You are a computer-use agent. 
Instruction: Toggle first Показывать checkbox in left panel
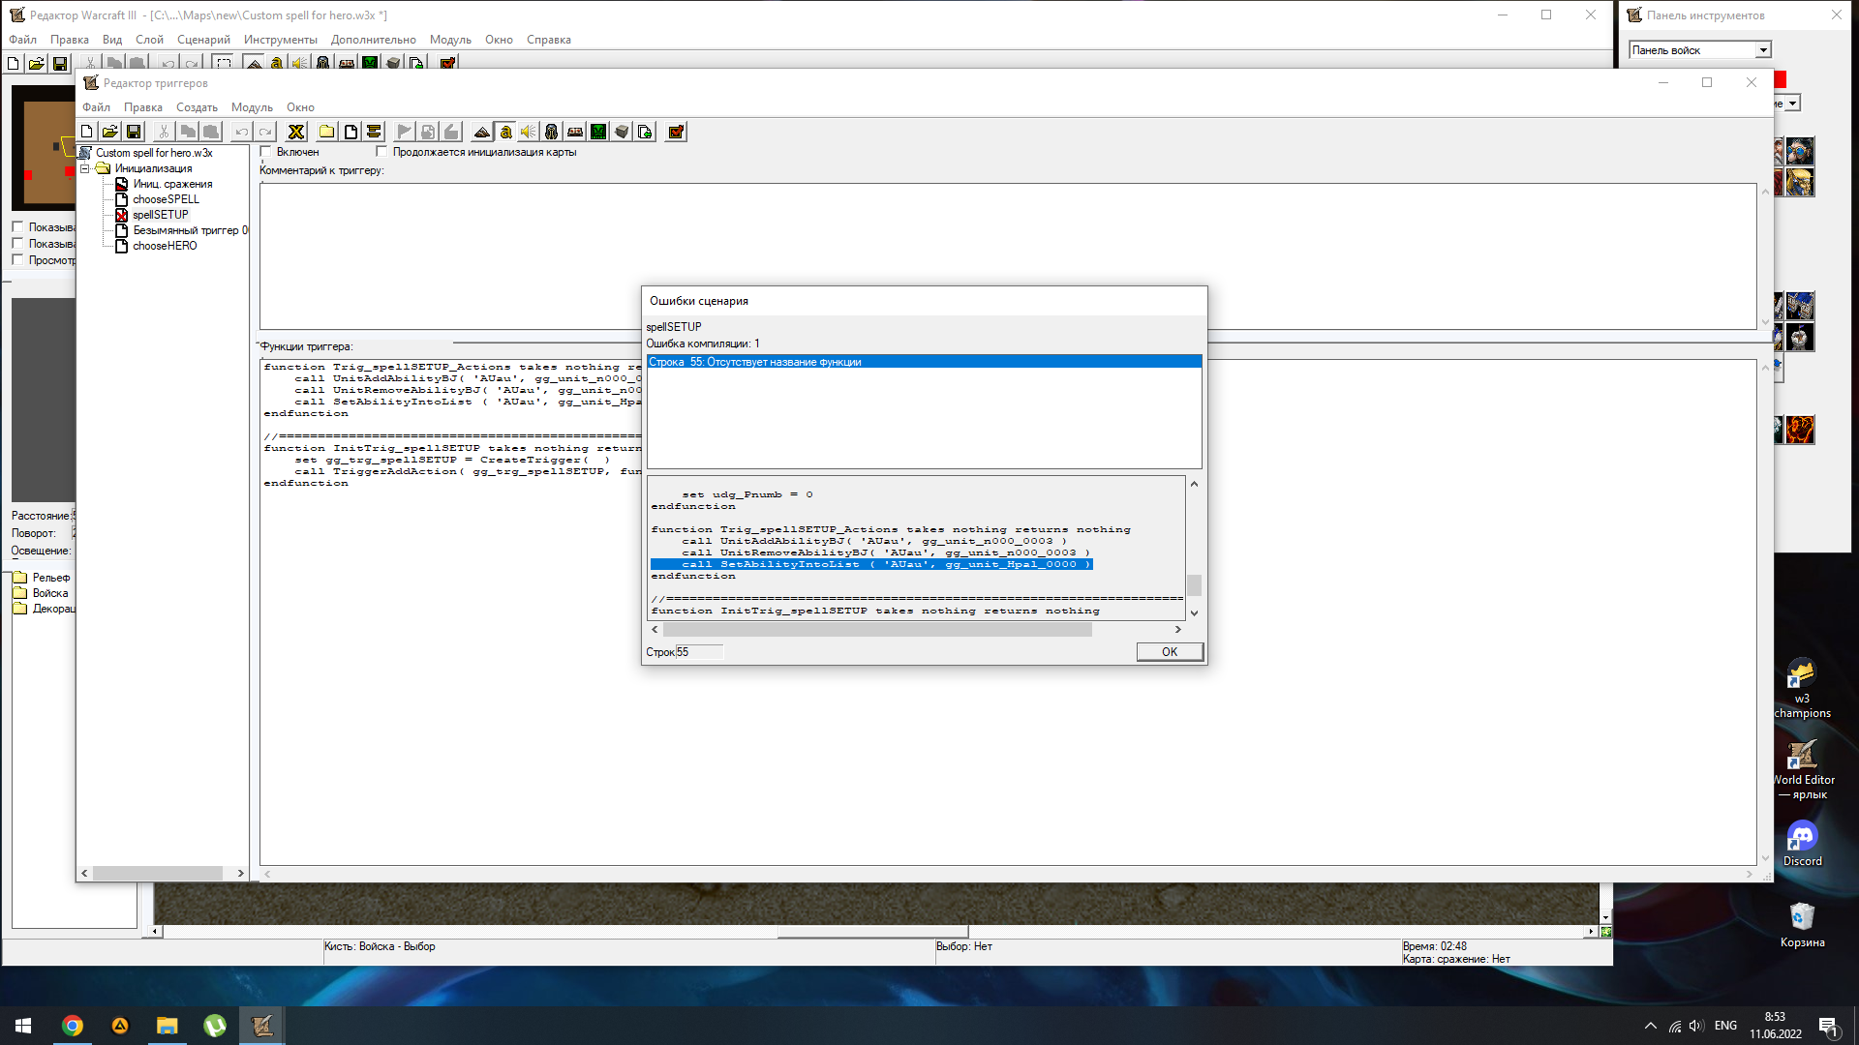click(17, 227)
